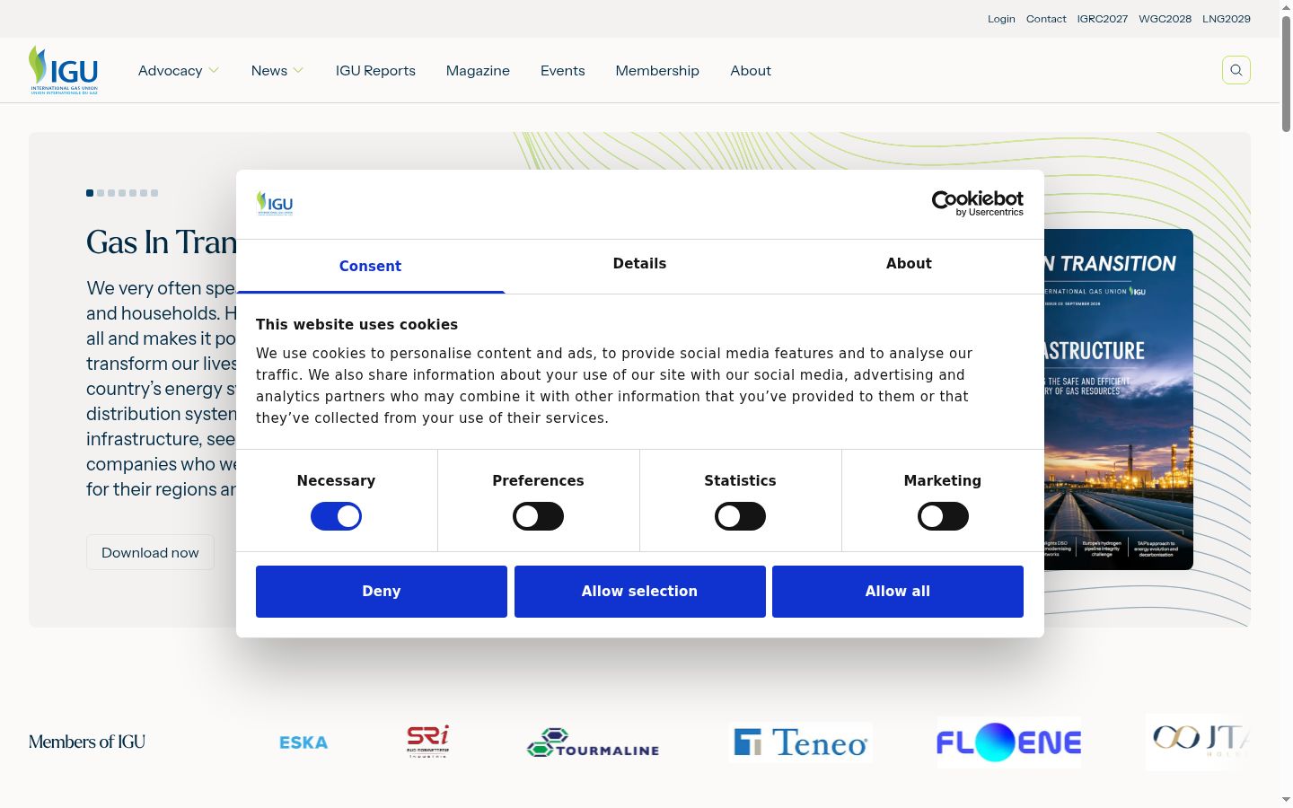Click the Cookiebot by Usercentrics logo
This screenshot has height=808, width=1293.
tap(977, 204)
